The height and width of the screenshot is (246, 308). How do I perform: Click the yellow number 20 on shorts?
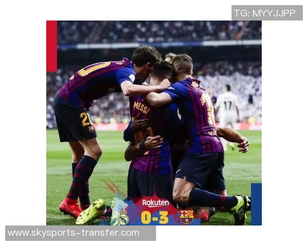[85, 119]
